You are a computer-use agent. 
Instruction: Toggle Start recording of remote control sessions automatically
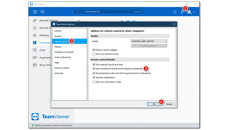(x=94, y=68)
